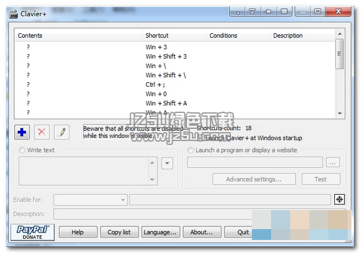Sort by the Conditions column header
The width and height of the screenshot is (361, 254).
pos(238,36)
